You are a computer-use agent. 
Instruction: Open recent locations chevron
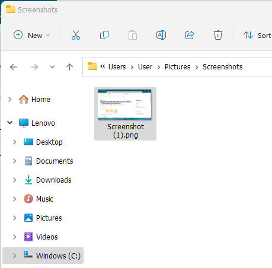pyautogui.click(x=52, y=67)
